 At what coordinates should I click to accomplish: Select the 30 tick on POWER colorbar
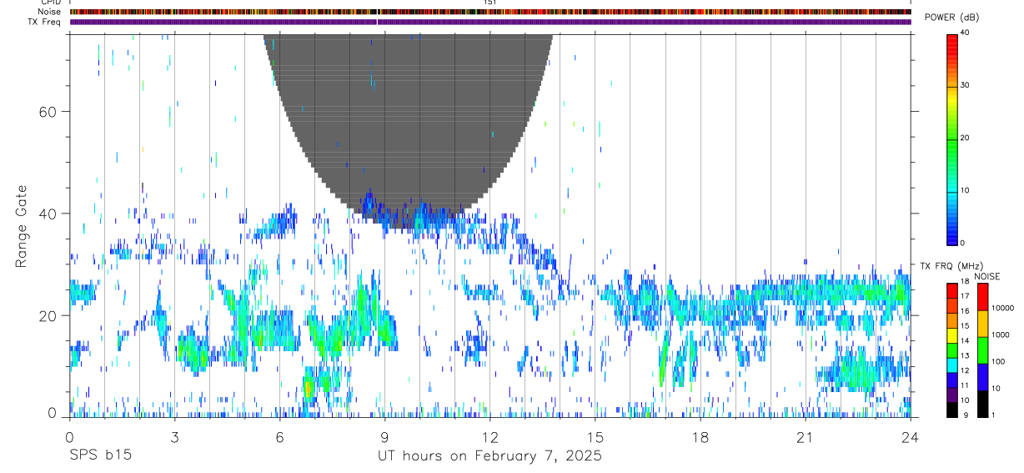point(964,86)
